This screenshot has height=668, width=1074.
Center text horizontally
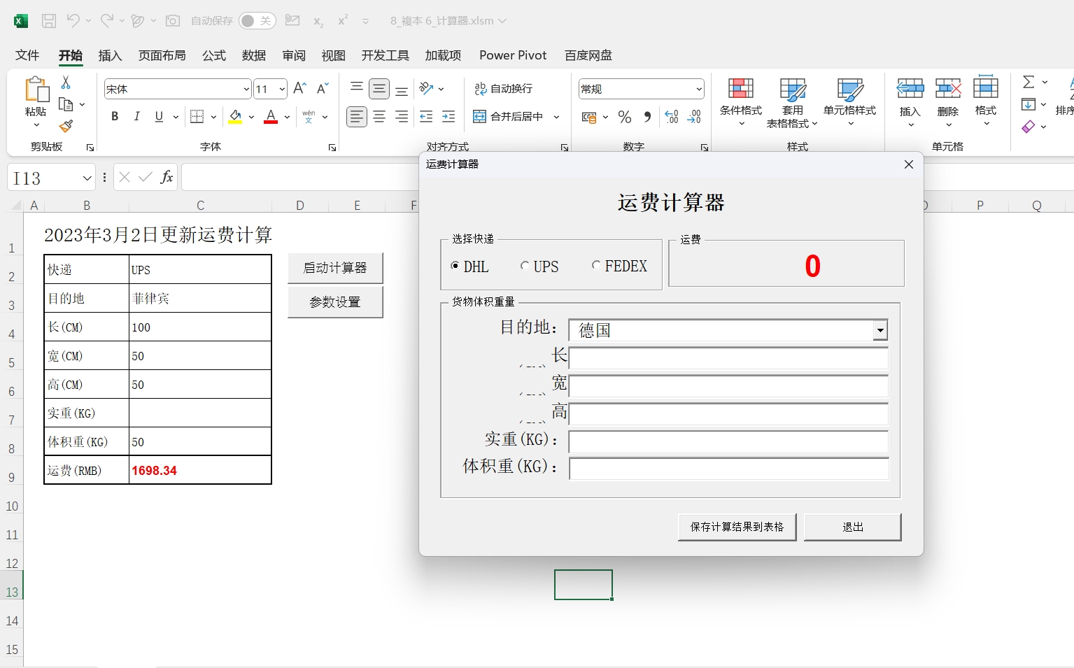click(379, 117)
